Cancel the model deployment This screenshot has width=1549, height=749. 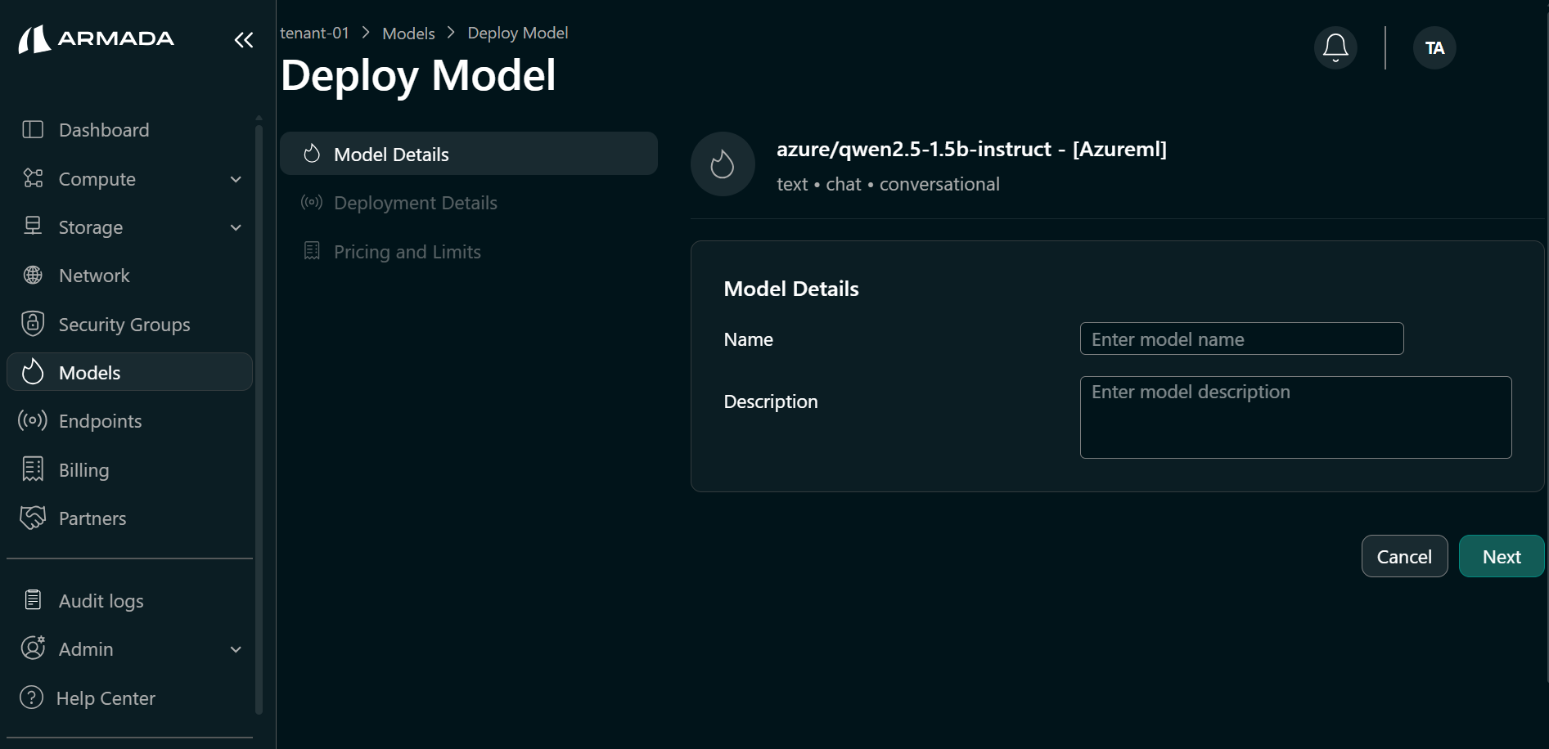[1404, 556]
